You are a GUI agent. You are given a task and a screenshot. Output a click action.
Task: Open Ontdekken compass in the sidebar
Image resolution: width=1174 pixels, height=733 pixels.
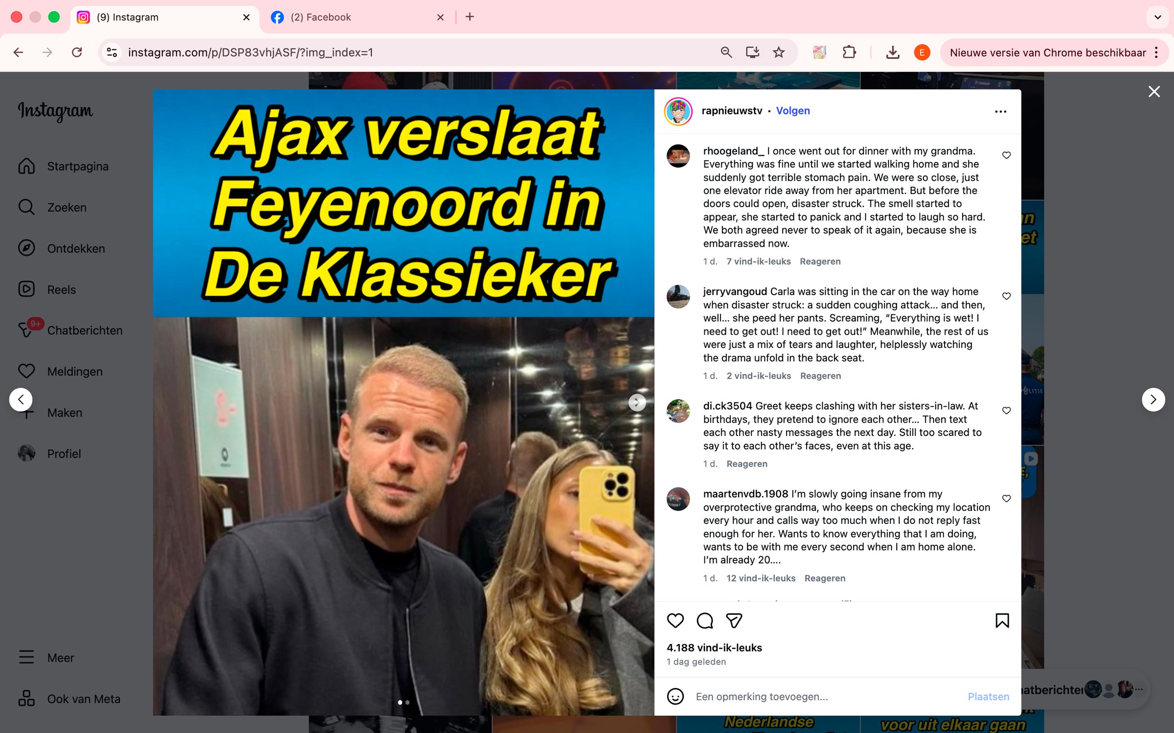(62, 248)
